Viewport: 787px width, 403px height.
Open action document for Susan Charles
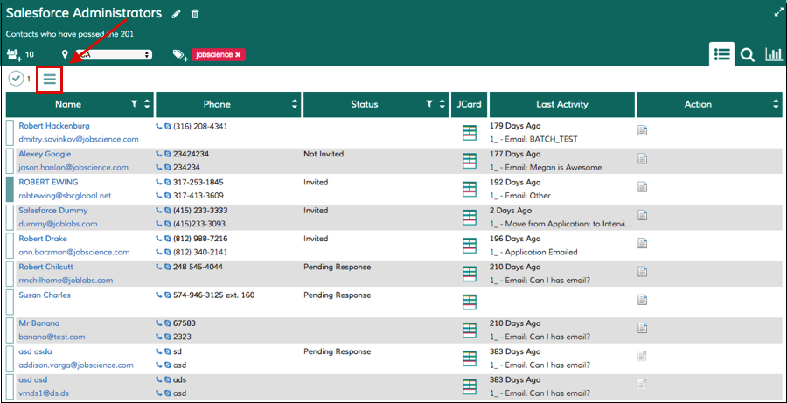pos(642,300)
